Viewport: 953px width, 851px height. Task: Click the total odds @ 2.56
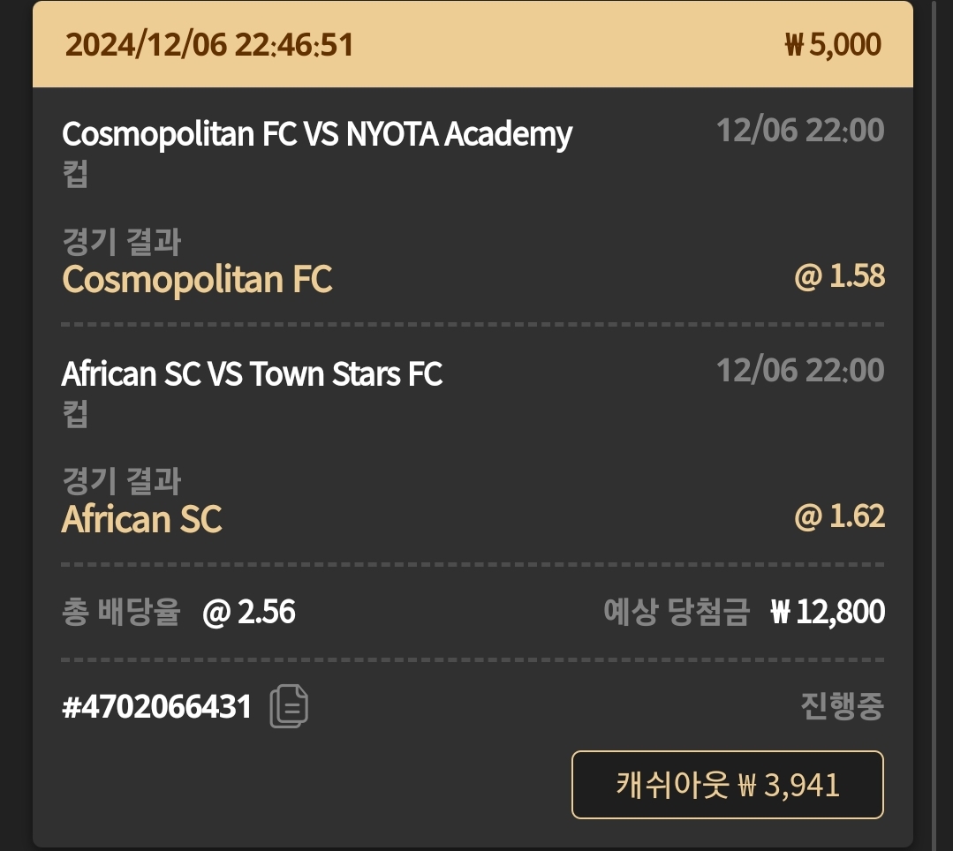(x=249, y=612)
